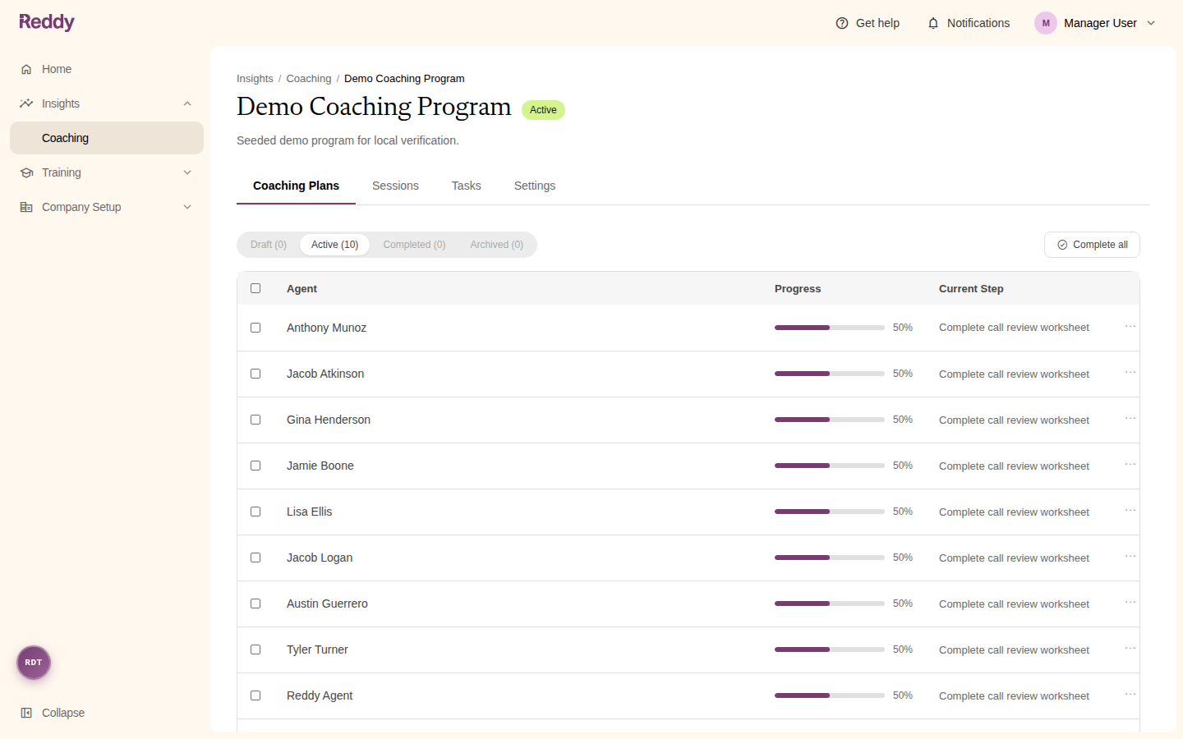
Task: Check the box for Anthony Munoz
Action: (255, 328)
